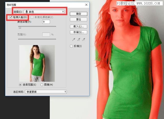Screen dimensions: 164x119
Task: Click the 存储(S)... button
Action: click(79, 32)
